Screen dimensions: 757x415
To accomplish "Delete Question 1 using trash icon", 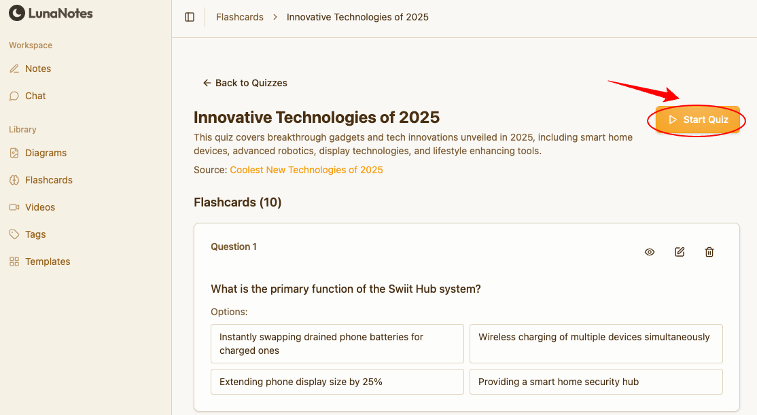I will click(709, 252).
